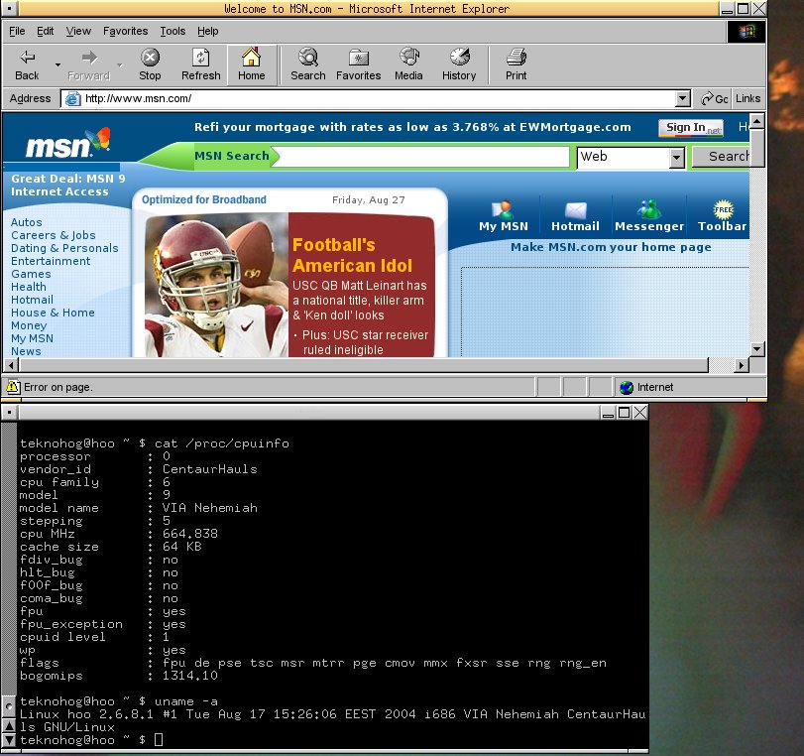Open Favorites folder toolbar icon
Viewport: 804px width, 756px height.
point(359,58)
